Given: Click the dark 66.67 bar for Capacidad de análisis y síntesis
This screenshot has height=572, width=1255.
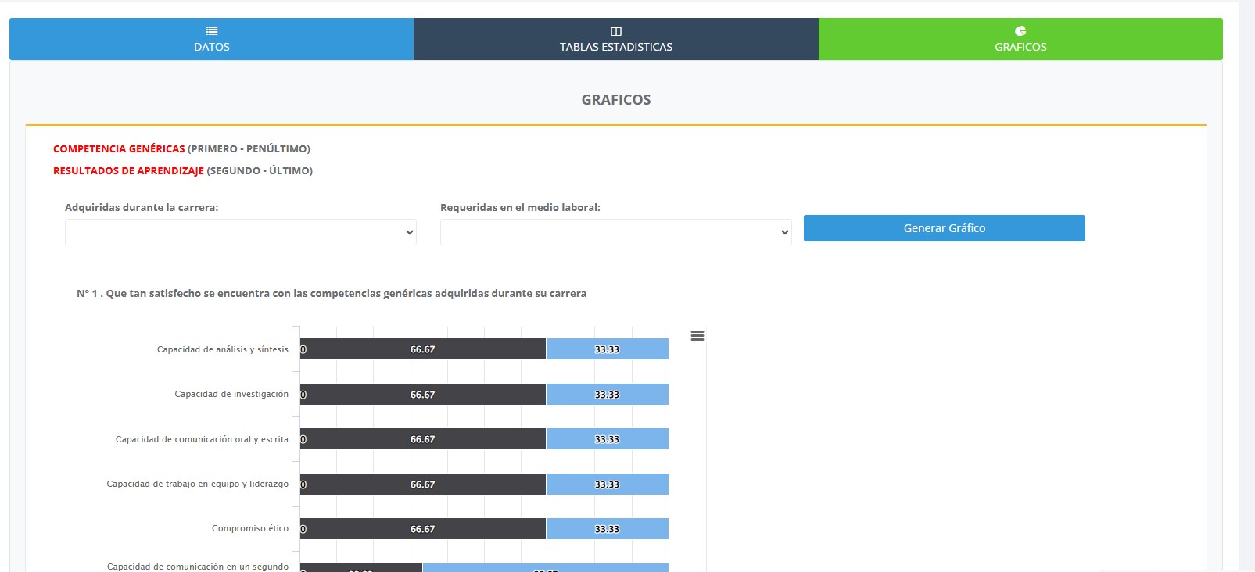Looking at the screenshot, I should coord(423,349).
